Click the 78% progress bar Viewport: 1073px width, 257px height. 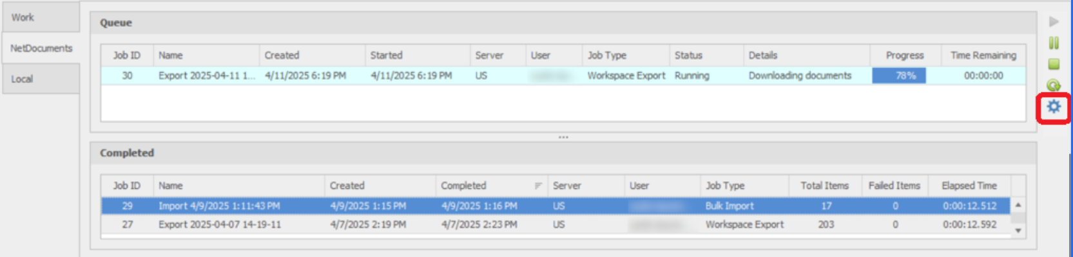pyautogui.click(x=899, y=76)
